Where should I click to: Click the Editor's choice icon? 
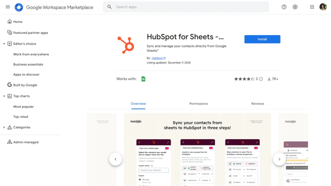click(10, 44)
